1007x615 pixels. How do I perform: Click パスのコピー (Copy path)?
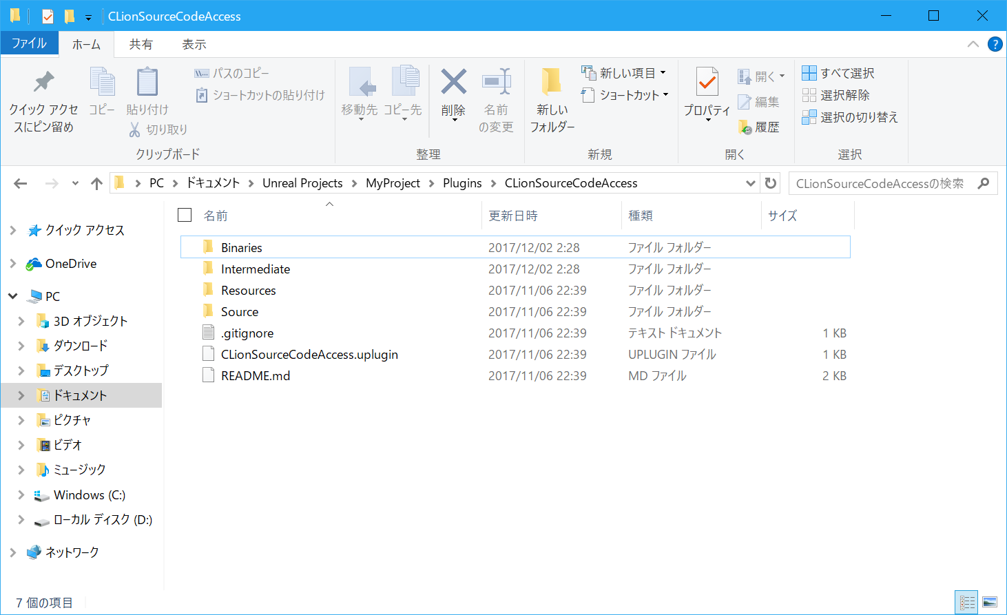pos(232,73)
